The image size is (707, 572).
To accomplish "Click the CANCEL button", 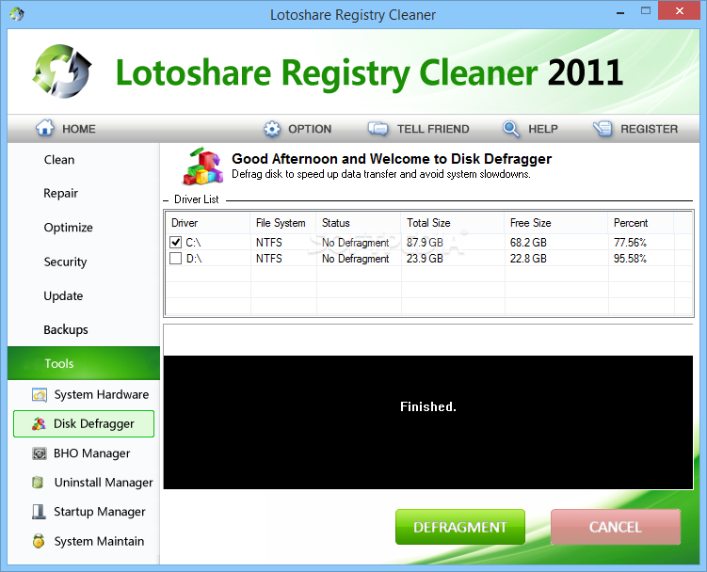I will tap(616, 527).
